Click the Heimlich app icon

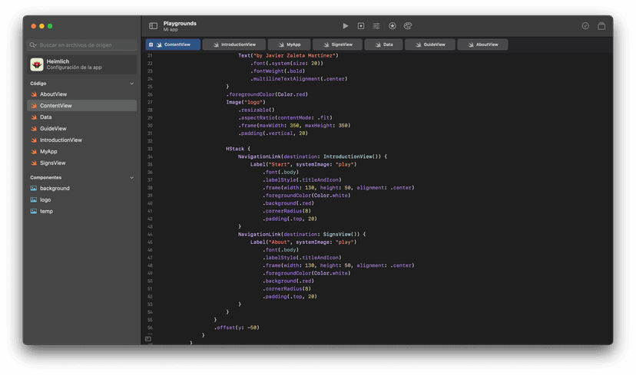[x=37, y=64]
